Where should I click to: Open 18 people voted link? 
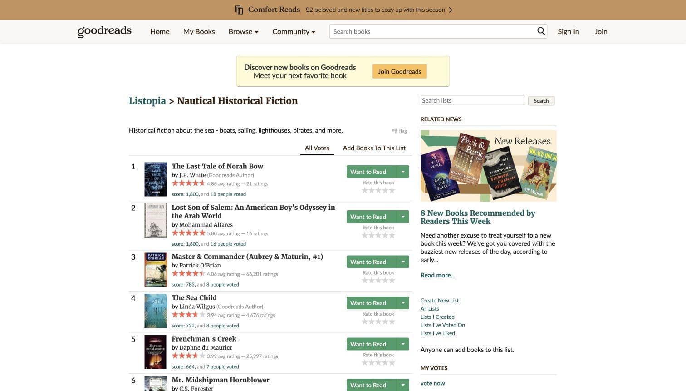click(x=228, y=194)
